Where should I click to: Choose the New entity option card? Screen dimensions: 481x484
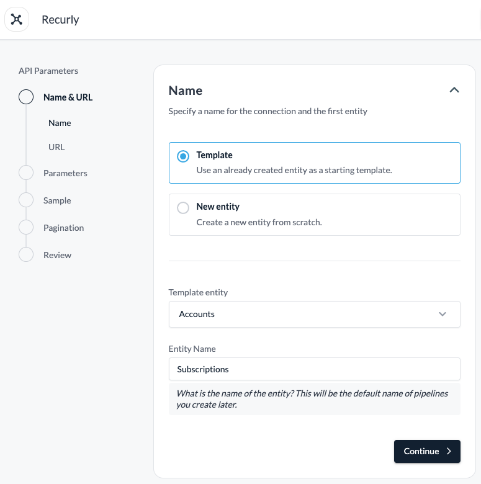point(314,215)
